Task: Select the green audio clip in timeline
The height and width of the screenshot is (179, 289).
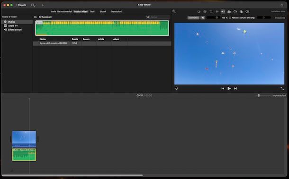Action: pyautogui.click(x=24, y=155)
